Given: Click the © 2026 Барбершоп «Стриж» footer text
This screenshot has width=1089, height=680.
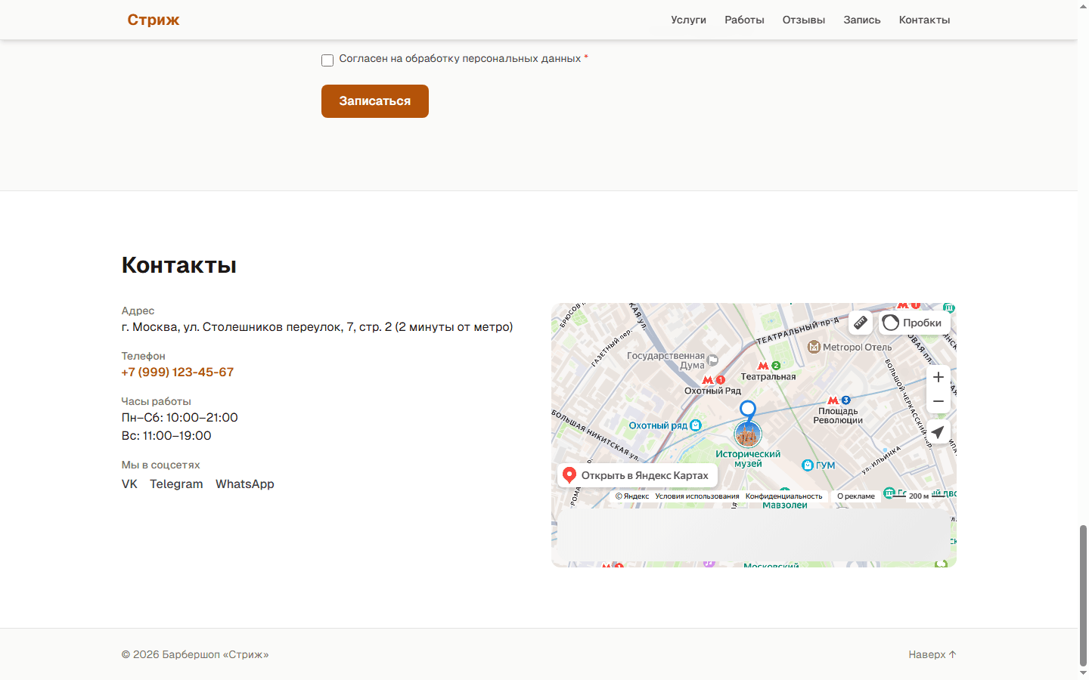Looking at the screenshot, I should [x=195, y=654].
